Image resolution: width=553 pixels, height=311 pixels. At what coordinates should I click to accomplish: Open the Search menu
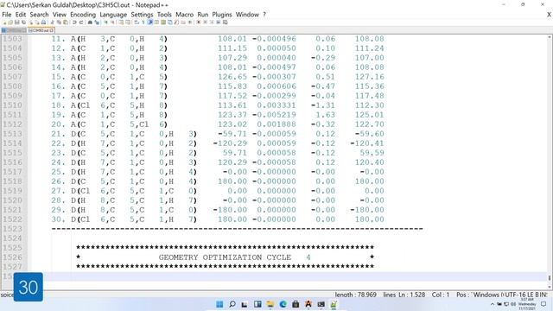(39, 15)
